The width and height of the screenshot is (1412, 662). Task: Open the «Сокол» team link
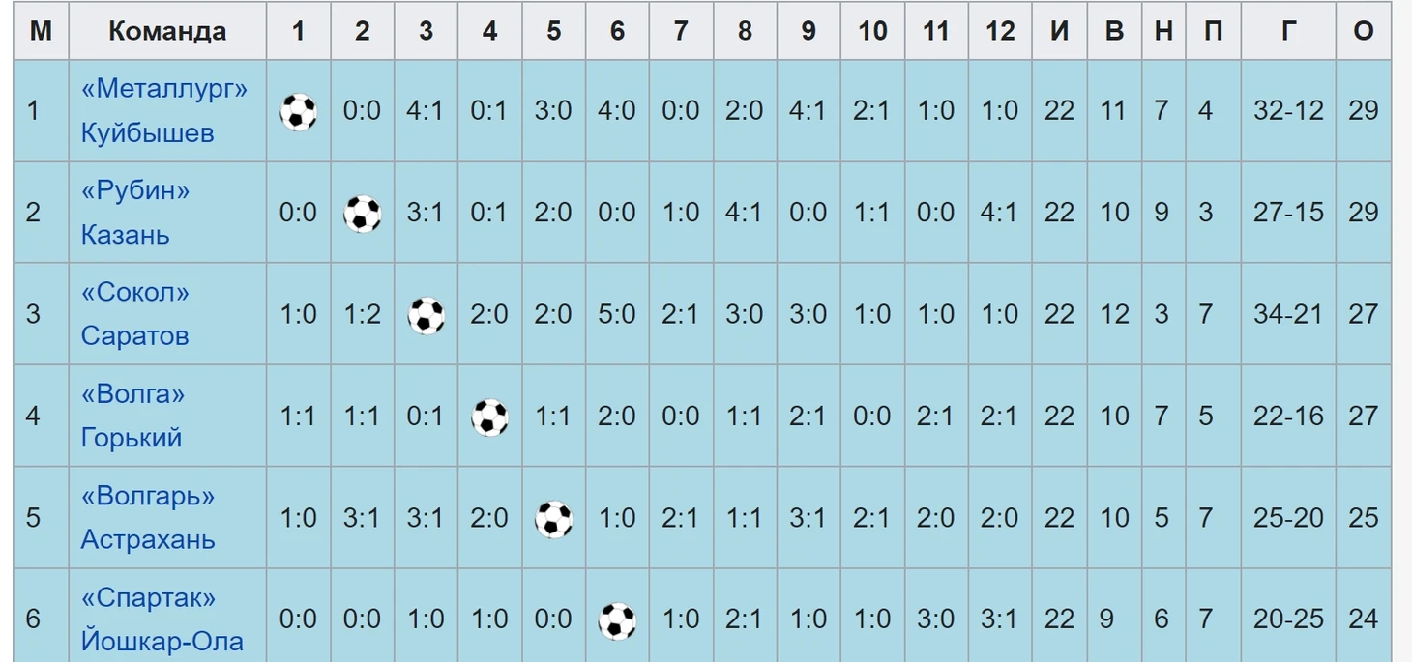coord(135,292)
